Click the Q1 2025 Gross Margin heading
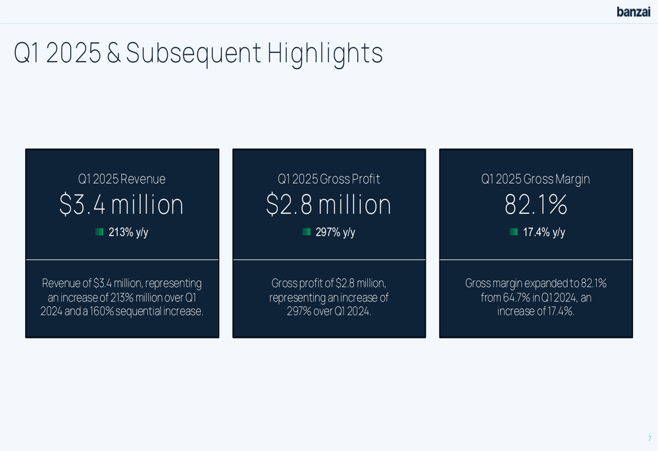Viewport: 658px width, 451px height. click(x=536, y=179)
